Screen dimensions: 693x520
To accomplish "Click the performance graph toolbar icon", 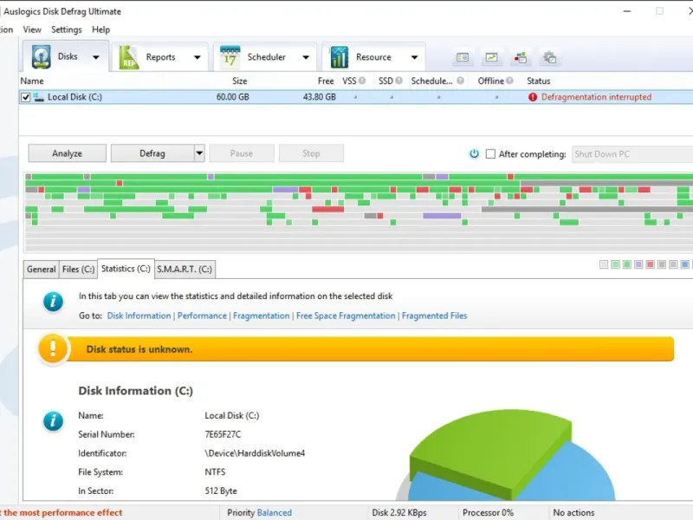I will coord(491,57).
